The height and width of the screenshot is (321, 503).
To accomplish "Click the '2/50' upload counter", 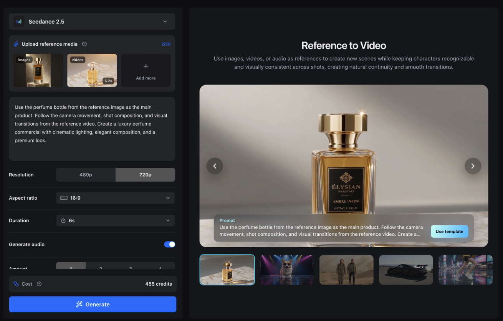I will 166,44.
